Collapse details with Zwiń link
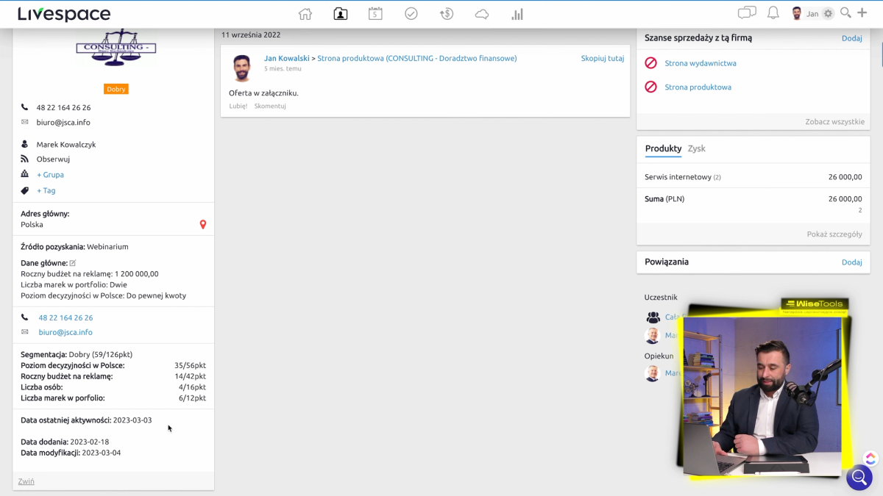Screen dimensions: 883x496 26,481
